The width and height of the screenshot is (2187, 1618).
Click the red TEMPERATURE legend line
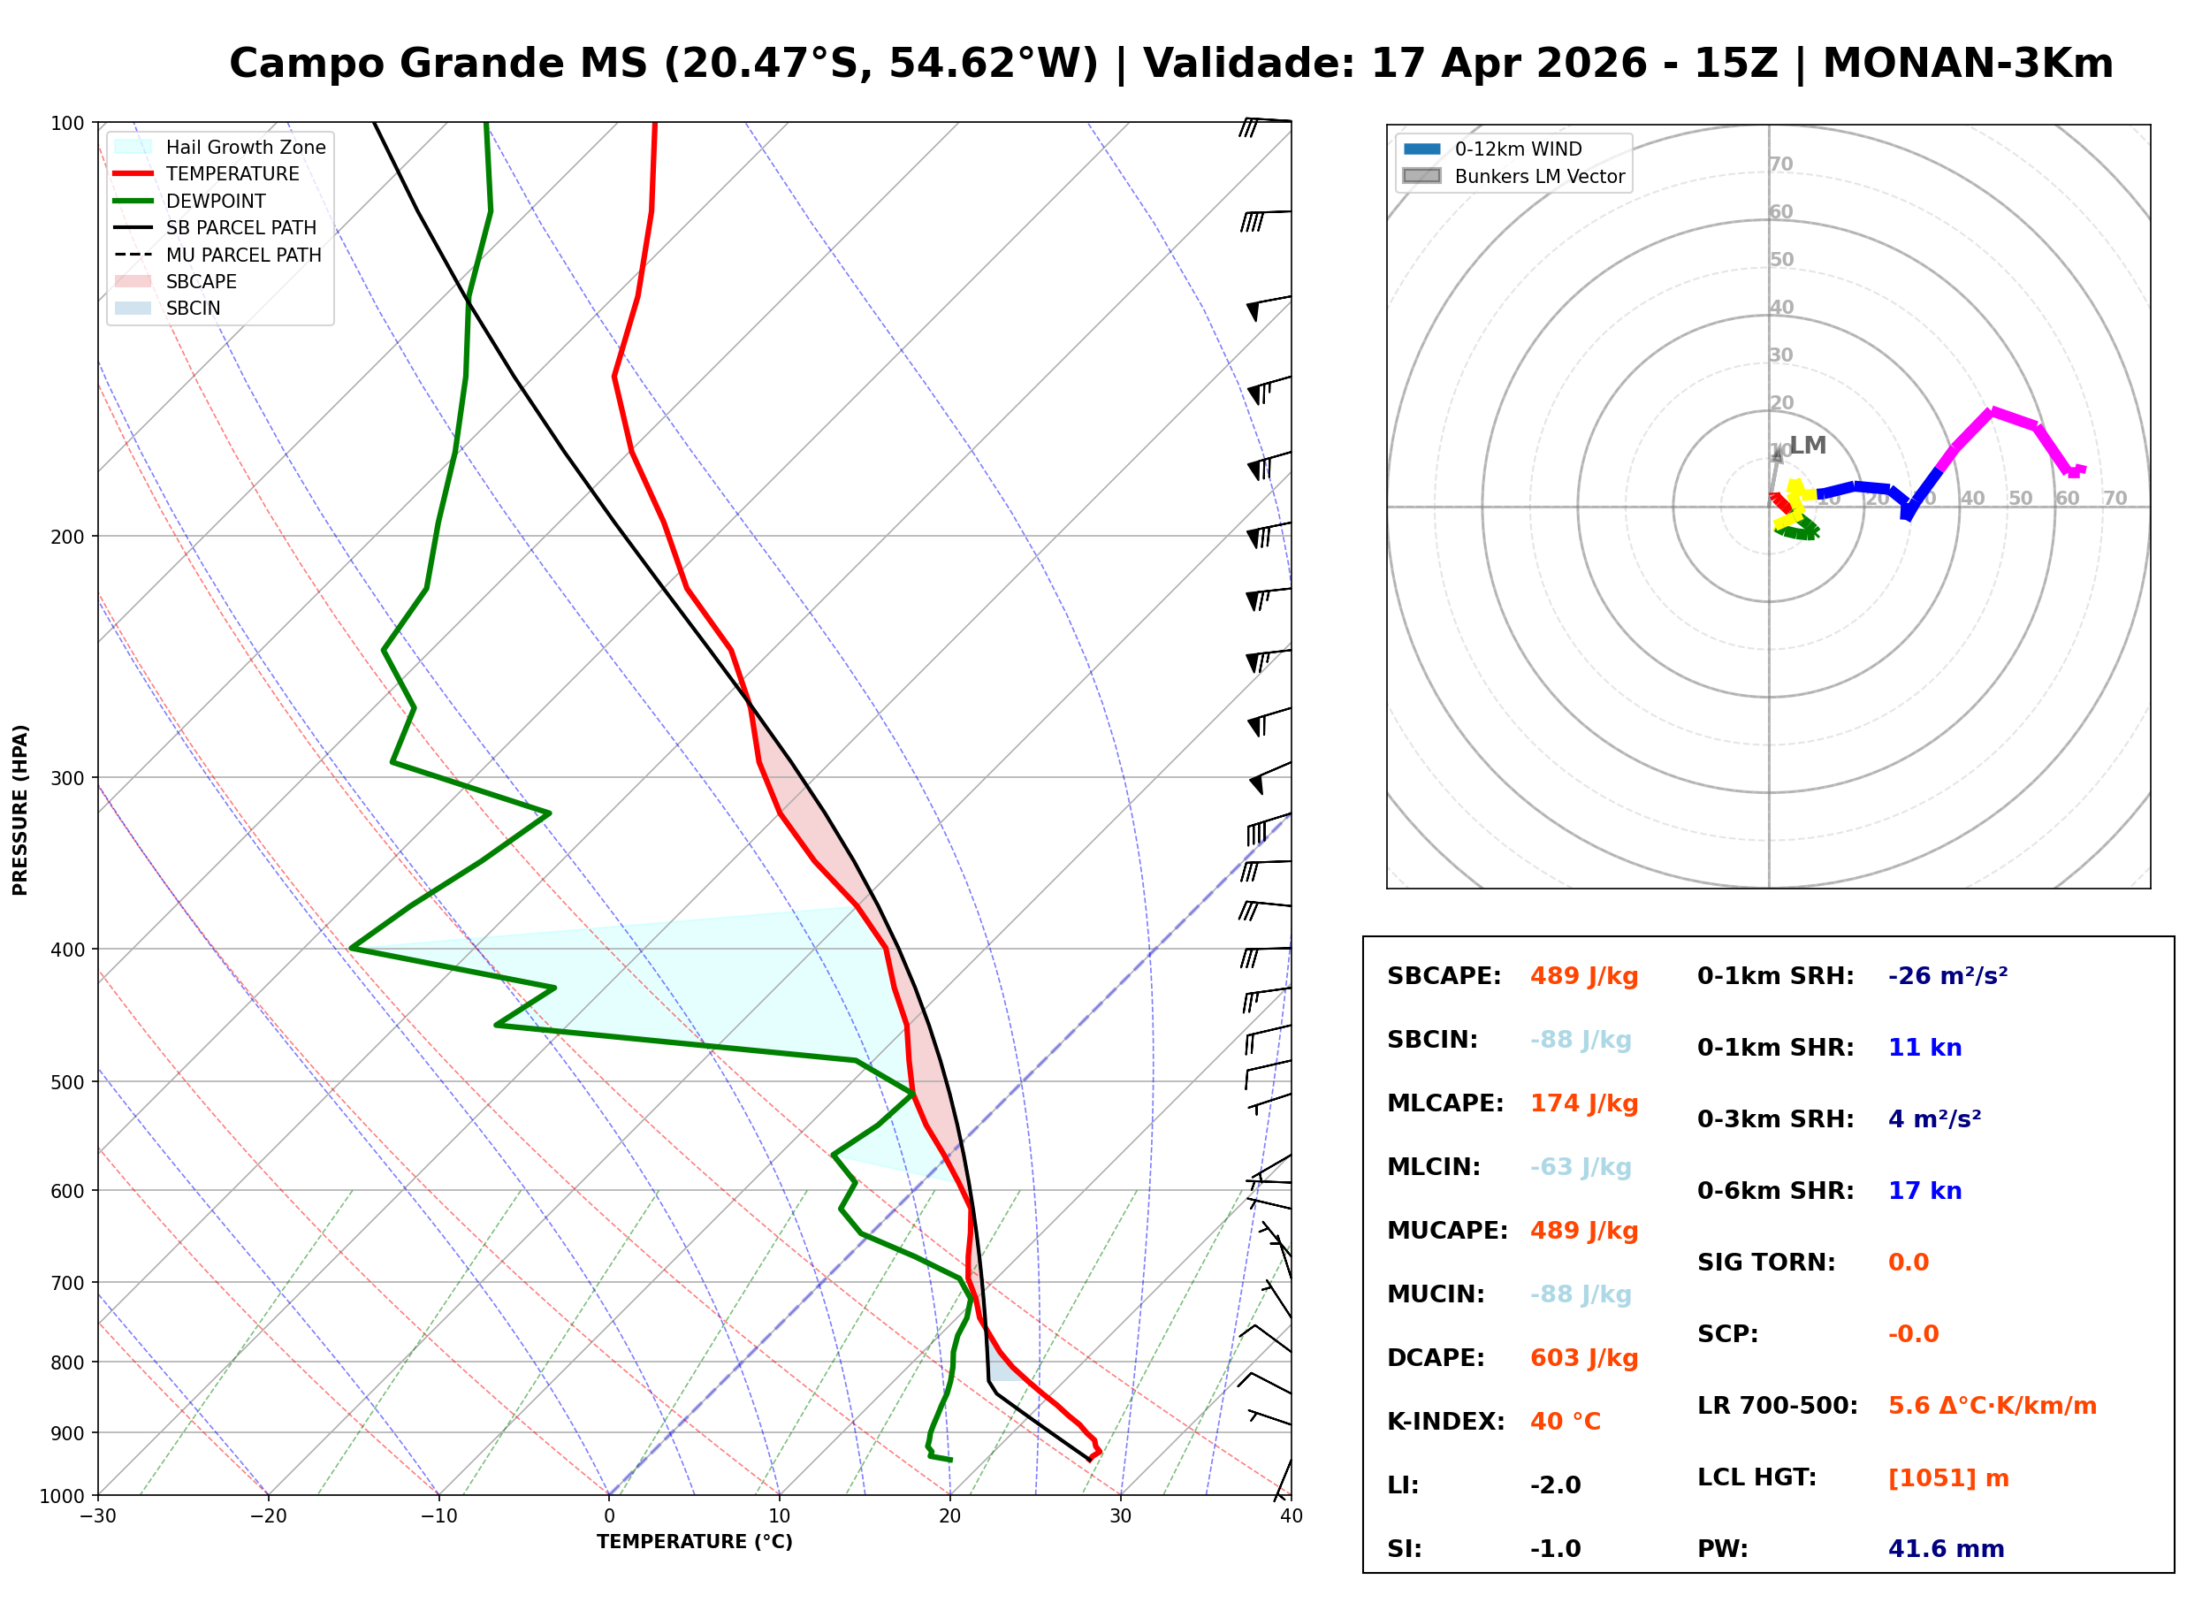pos(133,173)
